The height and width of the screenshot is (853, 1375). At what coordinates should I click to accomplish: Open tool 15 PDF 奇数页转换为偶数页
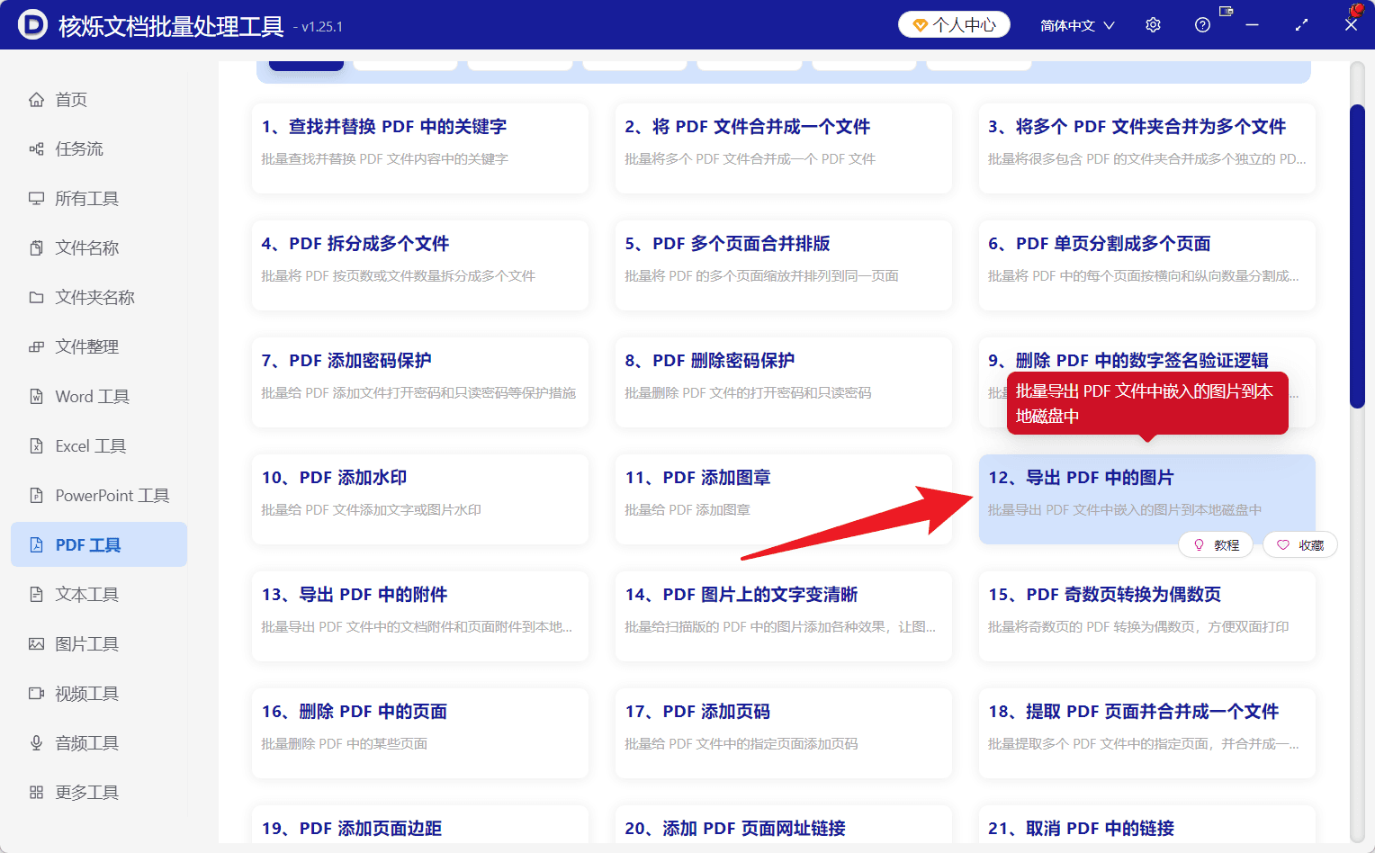tap(1147, 616)
